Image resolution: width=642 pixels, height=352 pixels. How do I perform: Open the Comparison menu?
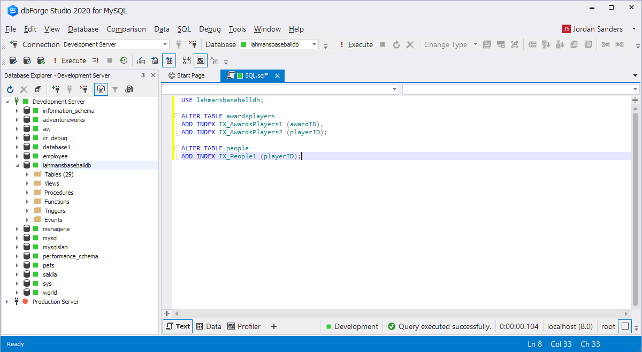[126, 29]
